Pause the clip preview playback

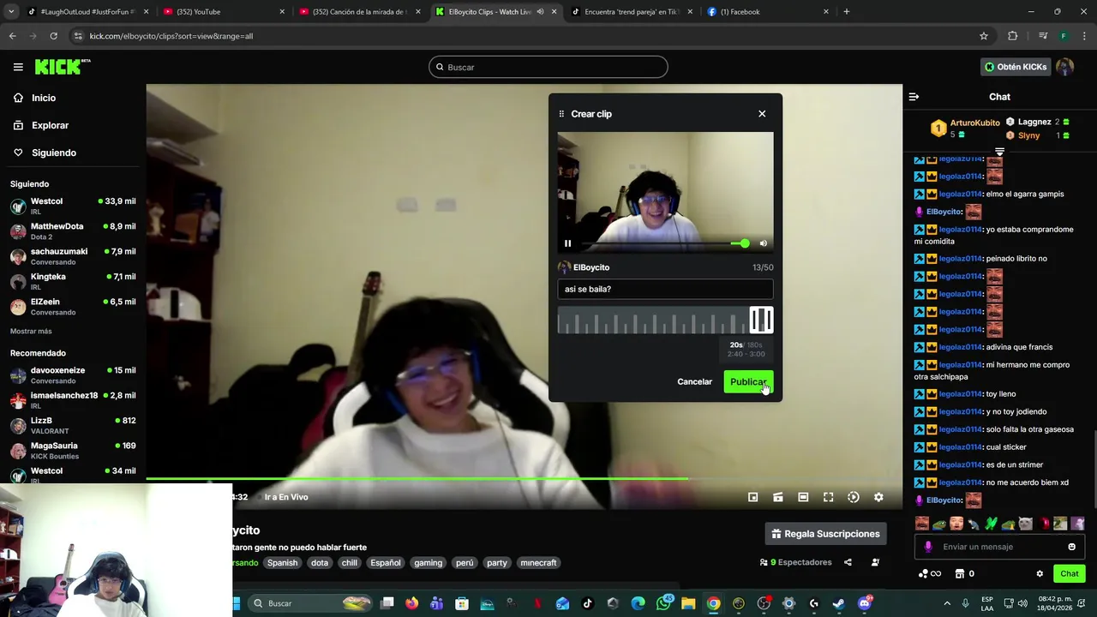coord(567,243)
